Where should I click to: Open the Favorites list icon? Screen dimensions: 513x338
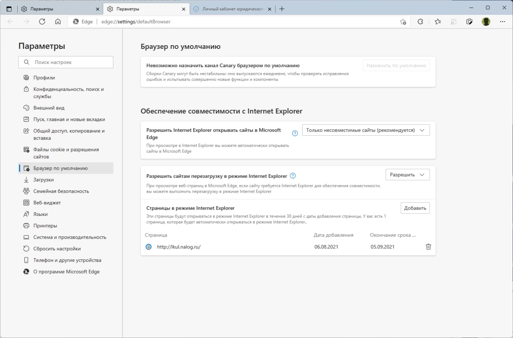click(438, 22)
